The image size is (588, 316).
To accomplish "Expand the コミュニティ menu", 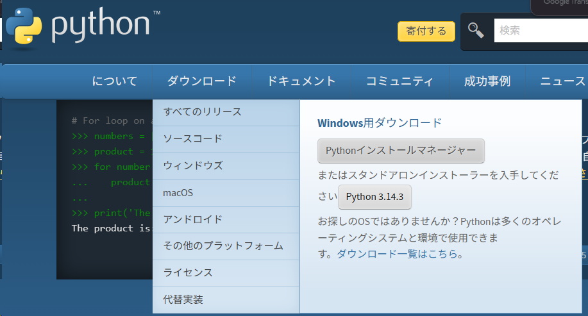I will (x=399, y=81).
